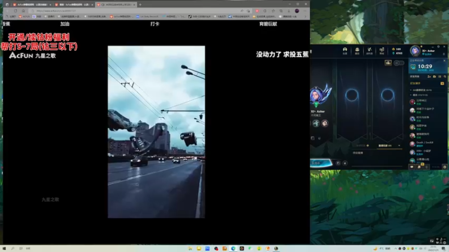The image size is (449, 252).
Task: Go to the browser home page icon
Action: click(x=24, y=11)
